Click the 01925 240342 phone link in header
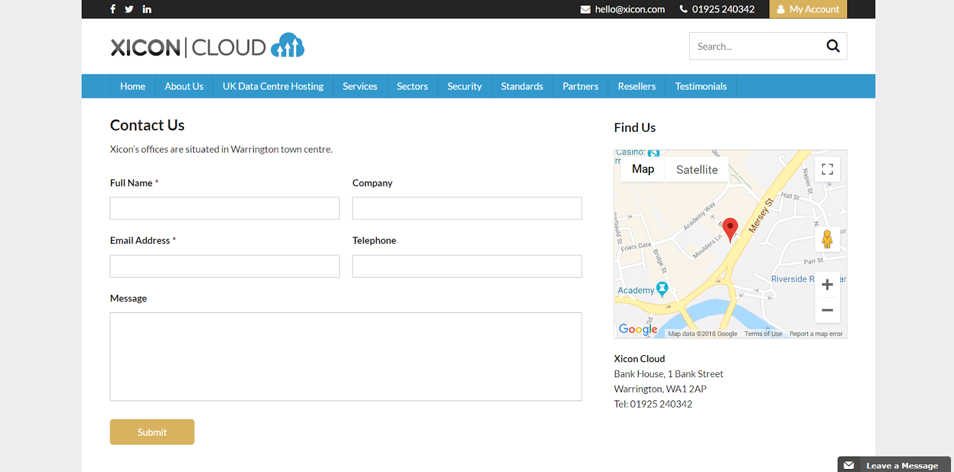 pyautogui.click(x=723, y=10)
